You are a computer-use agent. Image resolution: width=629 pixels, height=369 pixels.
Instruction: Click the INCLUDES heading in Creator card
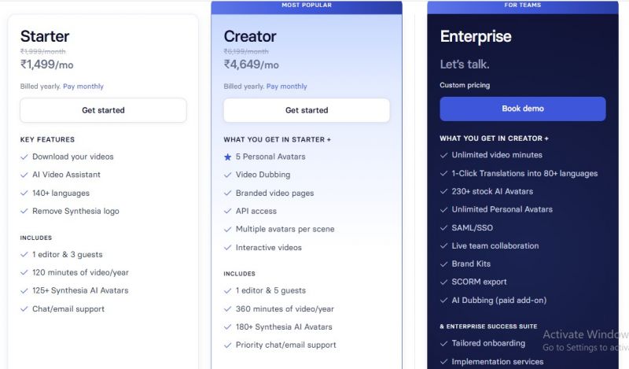click(240, 274)
